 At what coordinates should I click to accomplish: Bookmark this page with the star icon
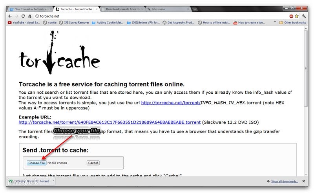pos(297,16)
